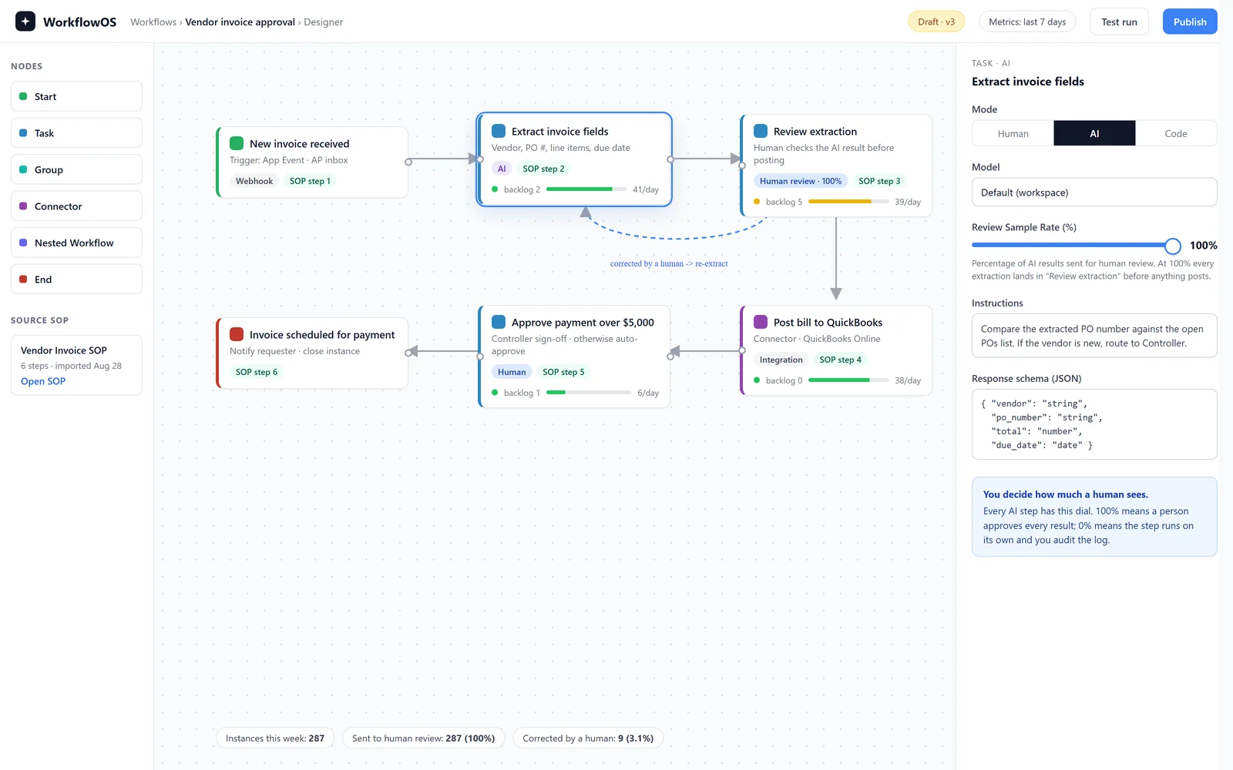Image resolution: width=1233 pixels, height=770 pixels.
Task: Click output port of New invoice received node
Action: coord(408,162)
